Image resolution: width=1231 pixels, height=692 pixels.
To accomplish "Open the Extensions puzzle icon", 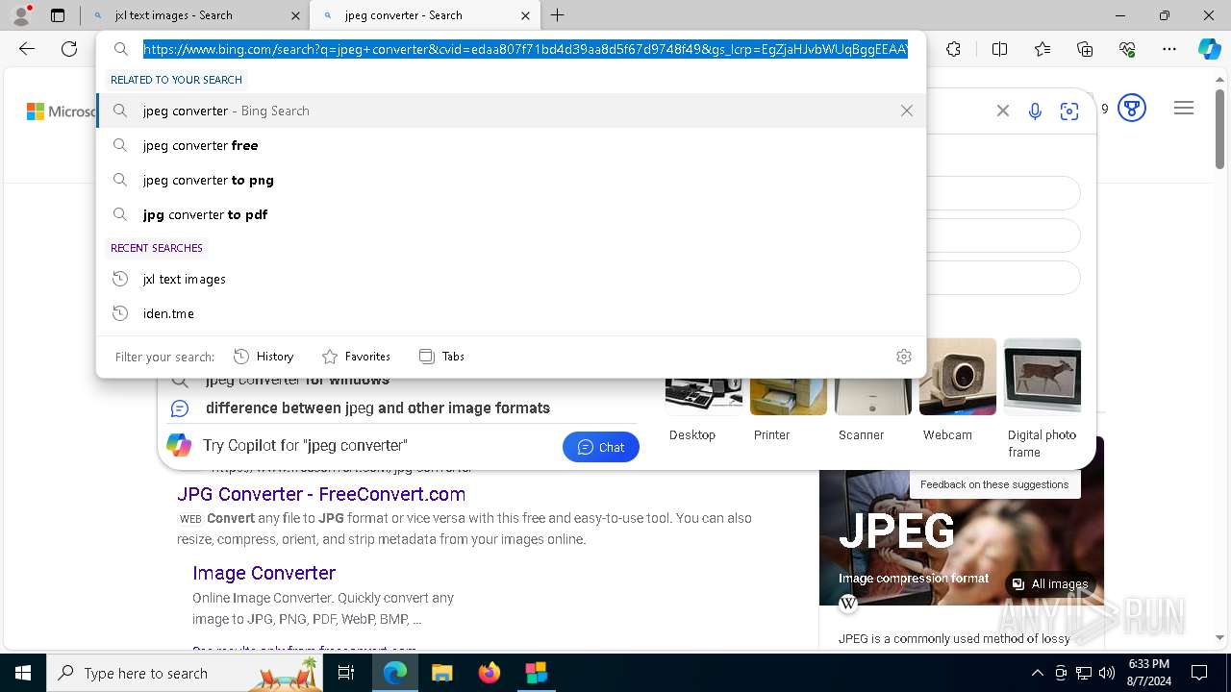I will click(953, 49).
